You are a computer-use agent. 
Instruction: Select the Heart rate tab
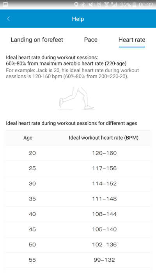[x=132, y=40]
